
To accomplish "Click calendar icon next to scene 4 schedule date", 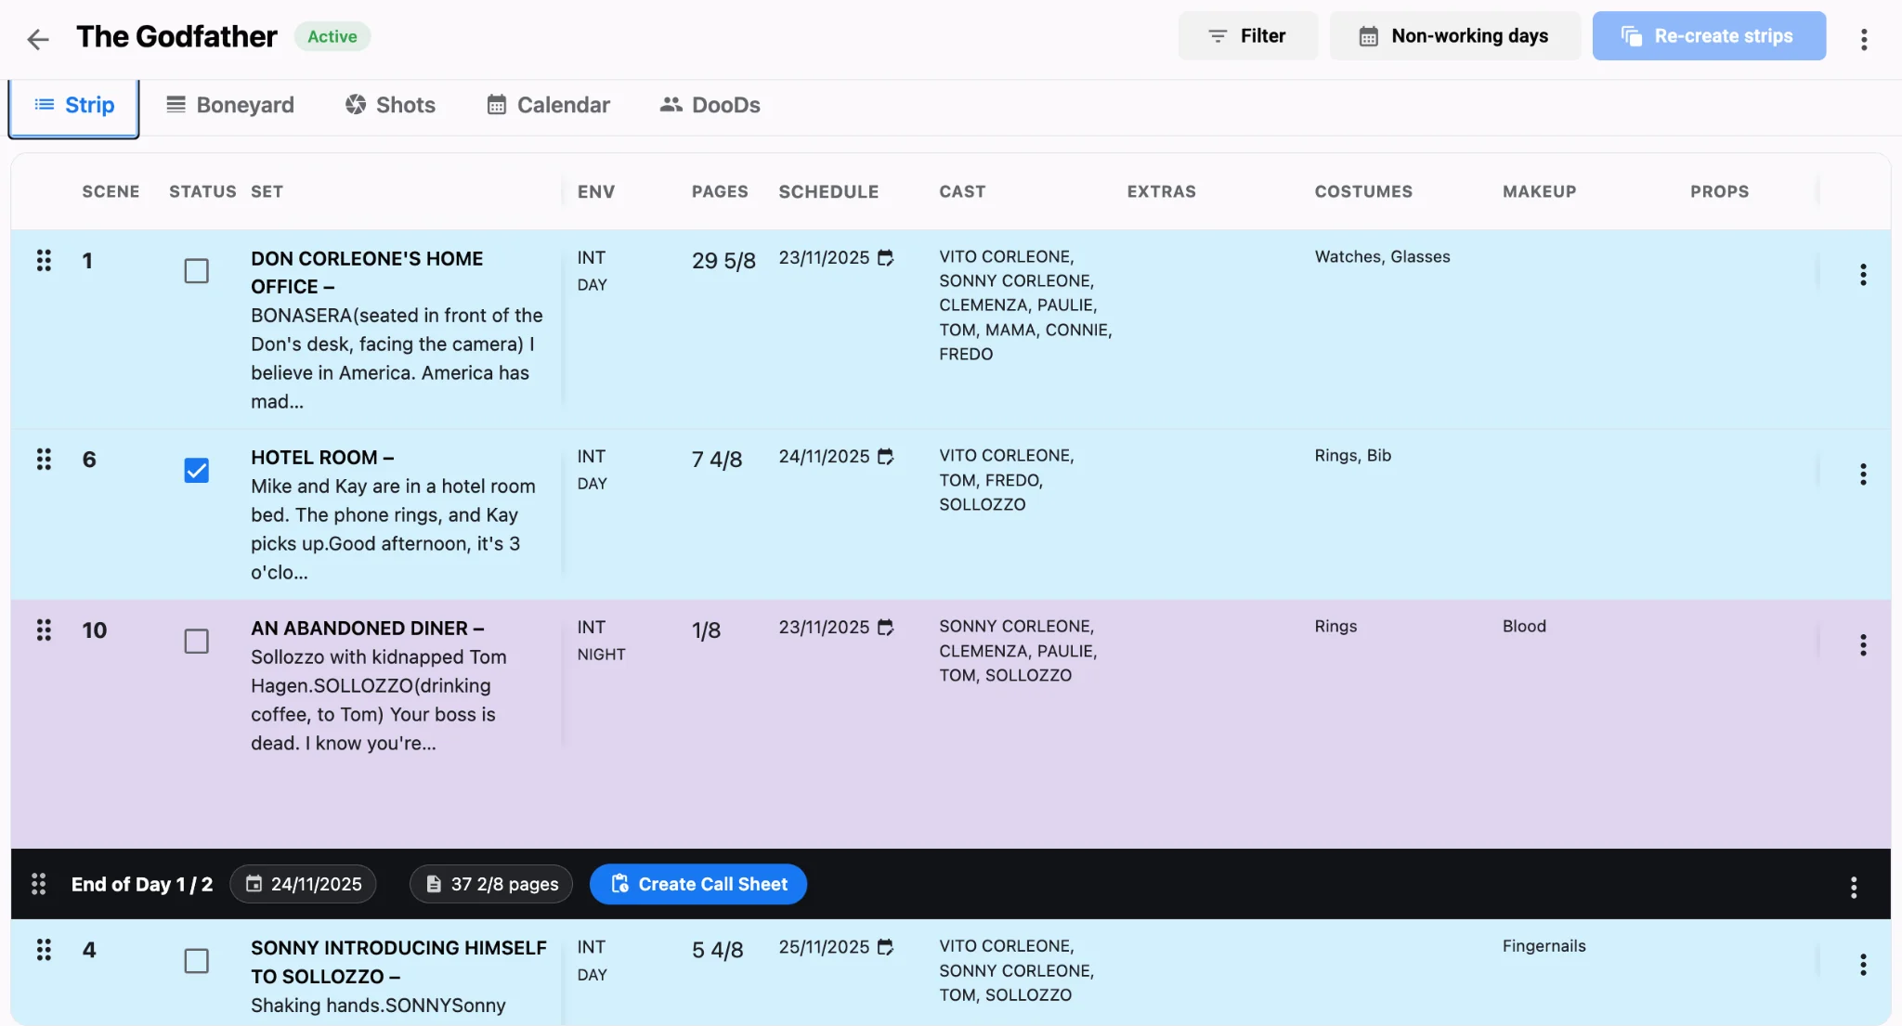I will 886,946.
